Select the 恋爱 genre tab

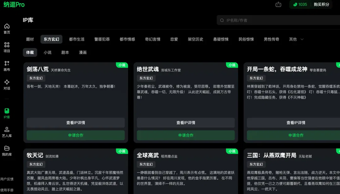point(174,39)
